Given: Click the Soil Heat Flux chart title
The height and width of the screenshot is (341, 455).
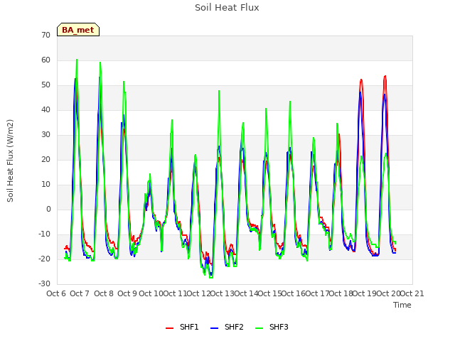Looking at the screenshot, I should [x=227, y=8].
